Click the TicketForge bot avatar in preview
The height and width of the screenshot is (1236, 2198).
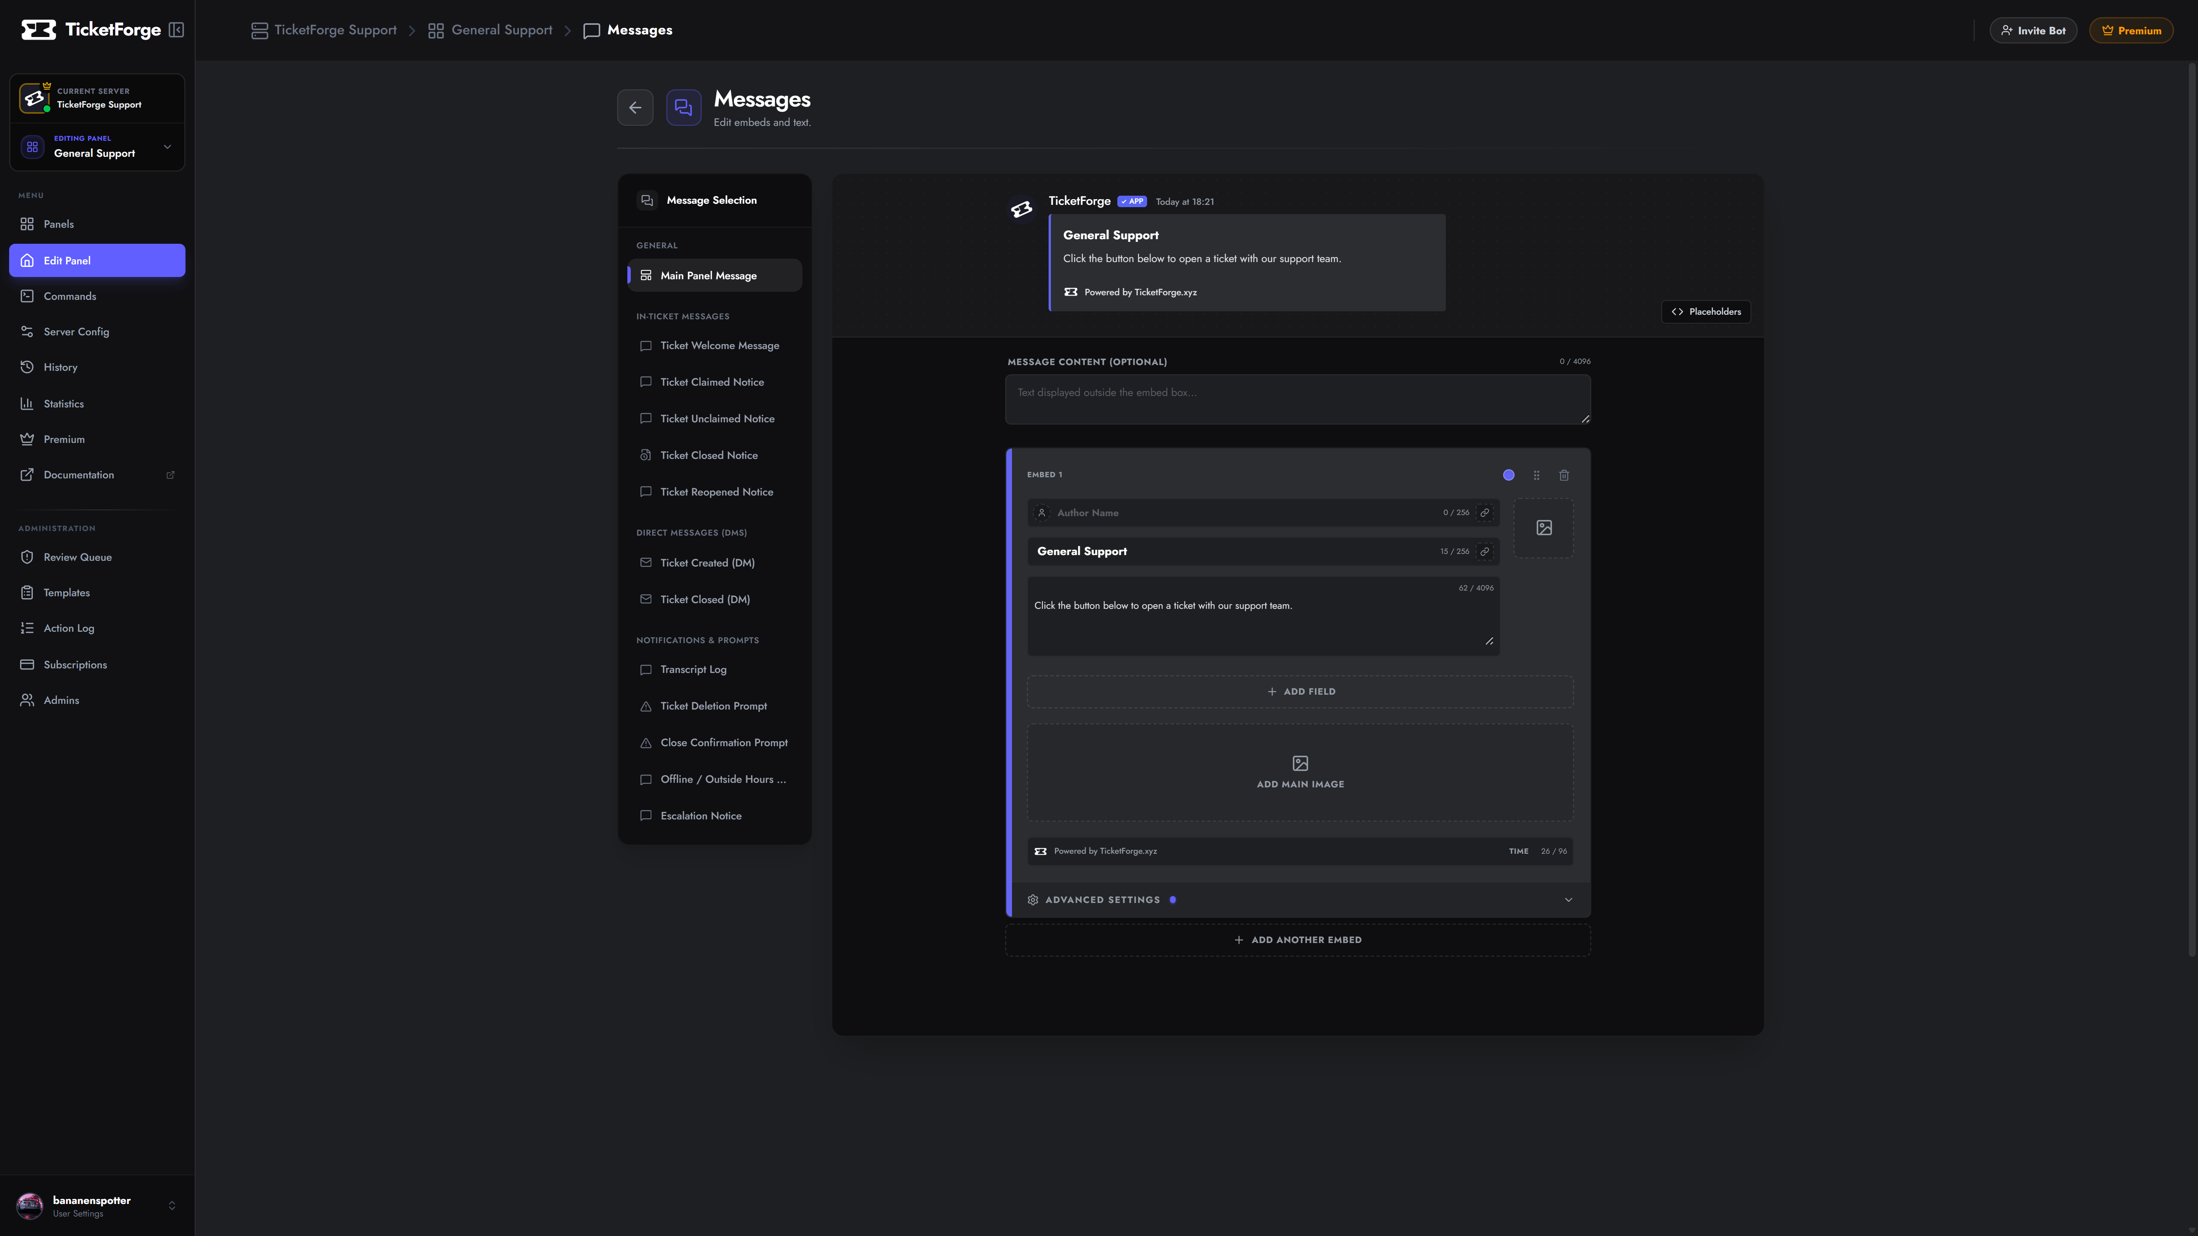(1022, 209)
